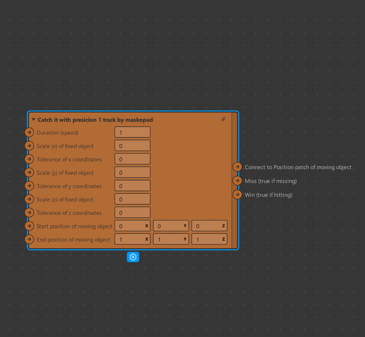Edit the Tolerance of x coordinates value
Screen dimensions: 365x337
[x=133, y=159]
